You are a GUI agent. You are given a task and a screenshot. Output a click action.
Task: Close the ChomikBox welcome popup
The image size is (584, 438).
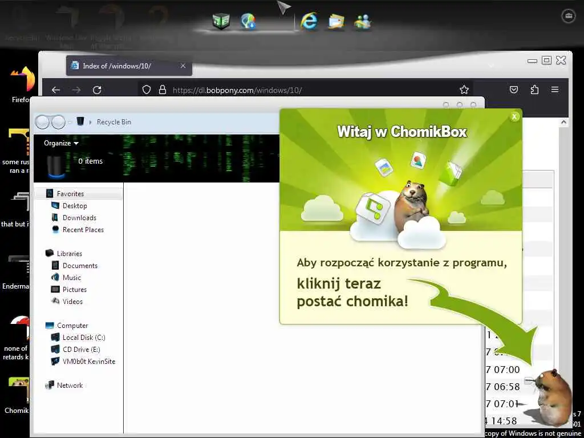click(x=514, y=116)
